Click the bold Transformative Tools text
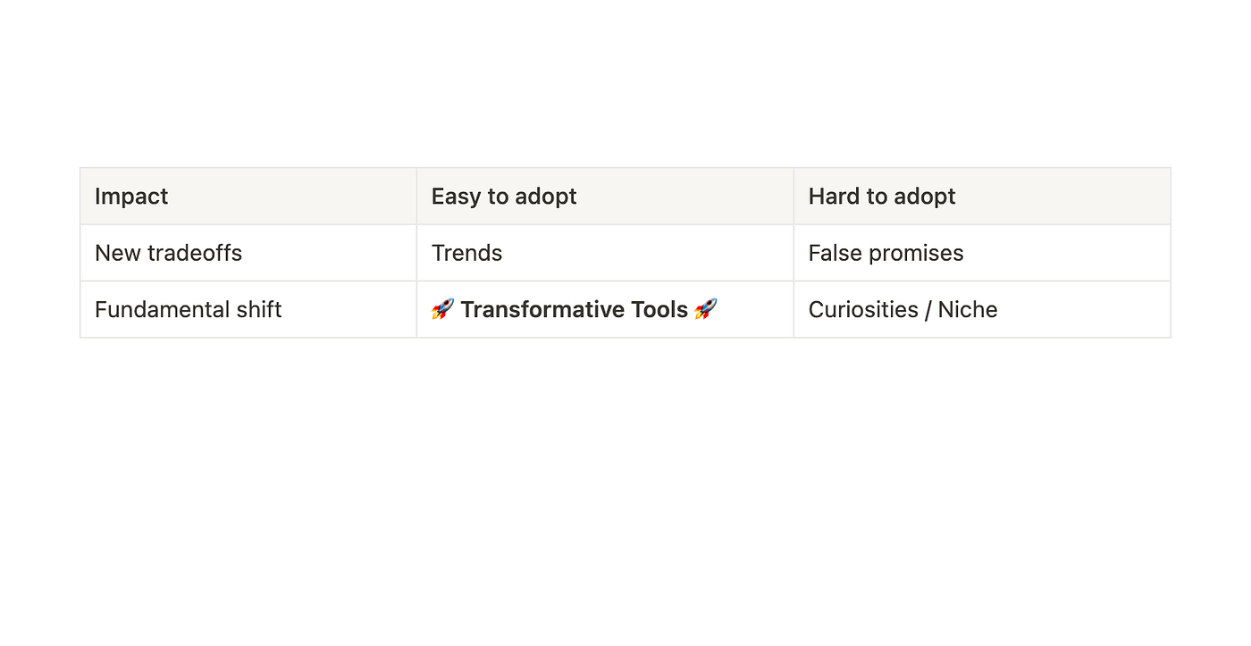 (x=574, y=310)
